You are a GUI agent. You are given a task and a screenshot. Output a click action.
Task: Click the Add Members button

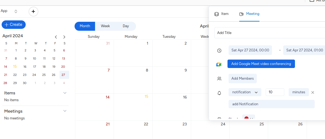point(242,78)
